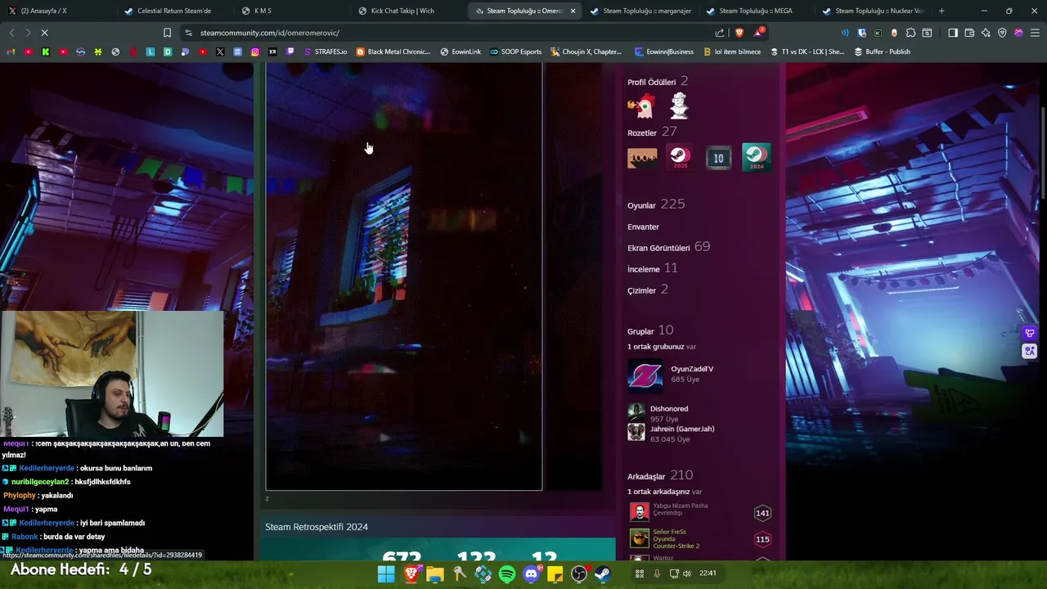Open the Steam 2025 badge

(680, 157)
